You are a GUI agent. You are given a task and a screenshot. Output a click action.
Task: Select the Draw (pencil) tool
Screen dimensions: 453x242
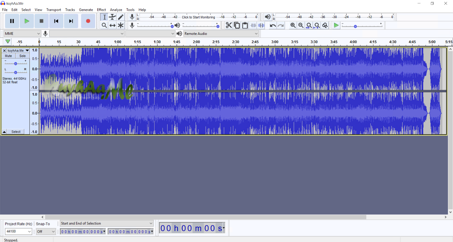coord(121,17)
